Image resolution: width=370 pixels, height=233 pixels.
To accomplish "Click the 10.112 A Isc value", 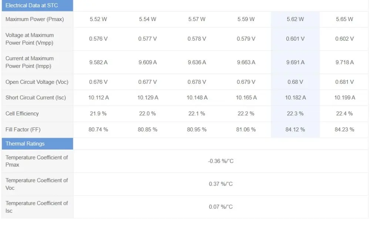I will pos(99,97).
